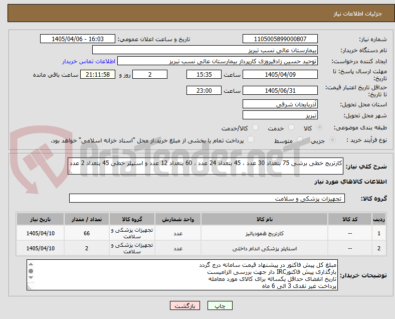Screen dimensions: 395x319
Task: Select the متوسط purchase type radio
Action: (300, 140)
